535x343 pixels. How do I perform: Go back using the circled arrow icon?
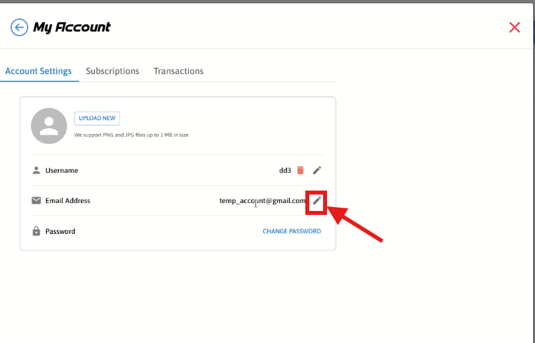tap(19, 27)
